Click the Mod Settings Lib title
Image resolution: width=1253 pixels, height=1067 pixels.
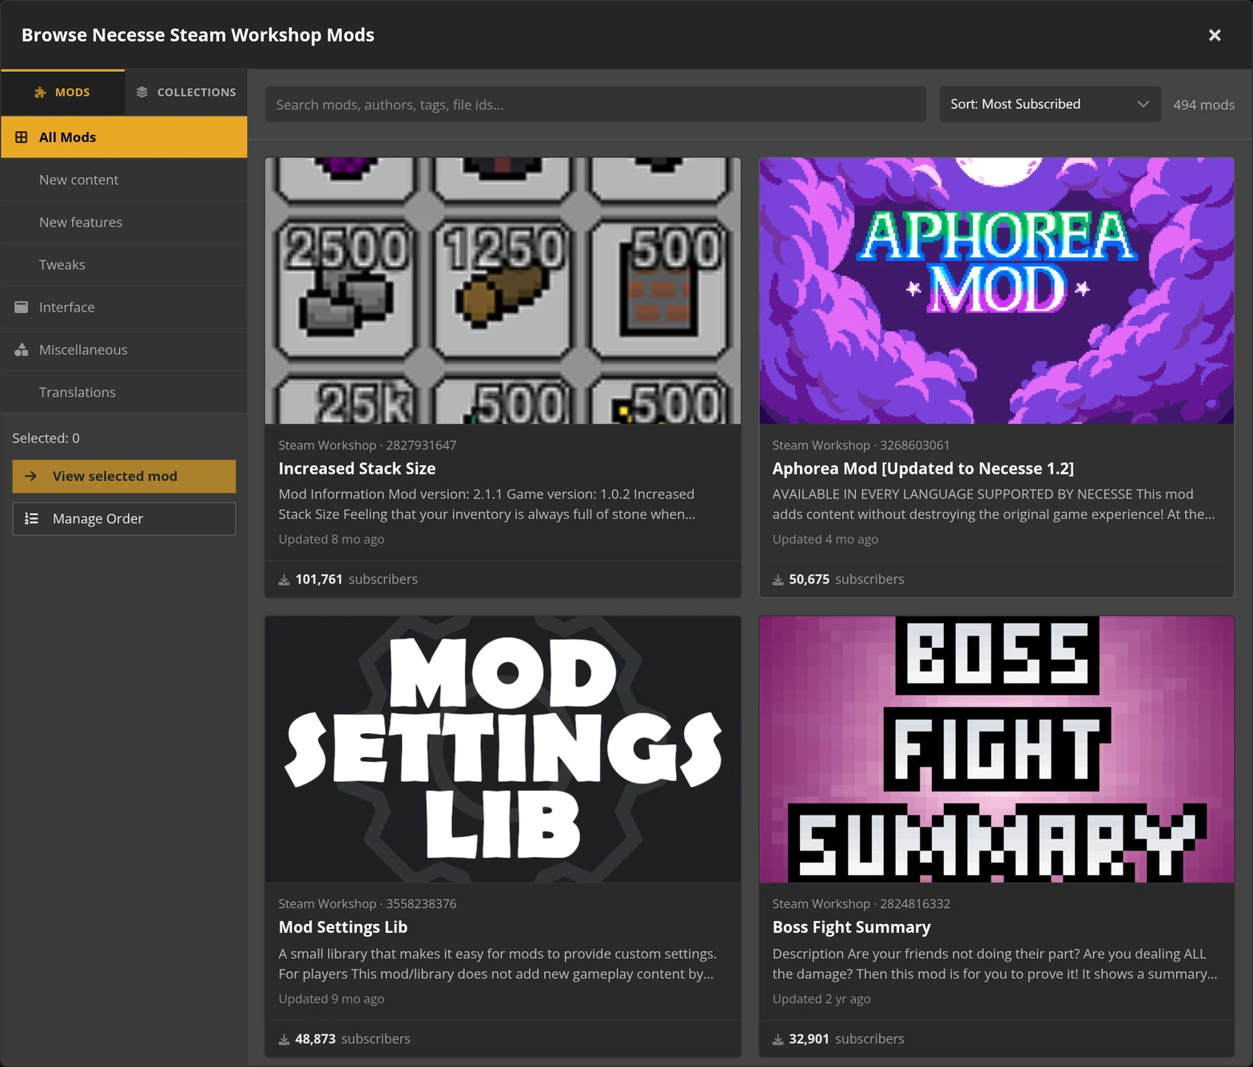[343, 927]
